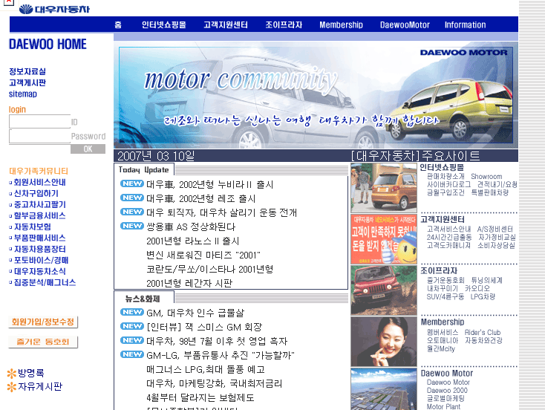
Task: Open Membership in the navigation bar
Action: click(341, 25)
